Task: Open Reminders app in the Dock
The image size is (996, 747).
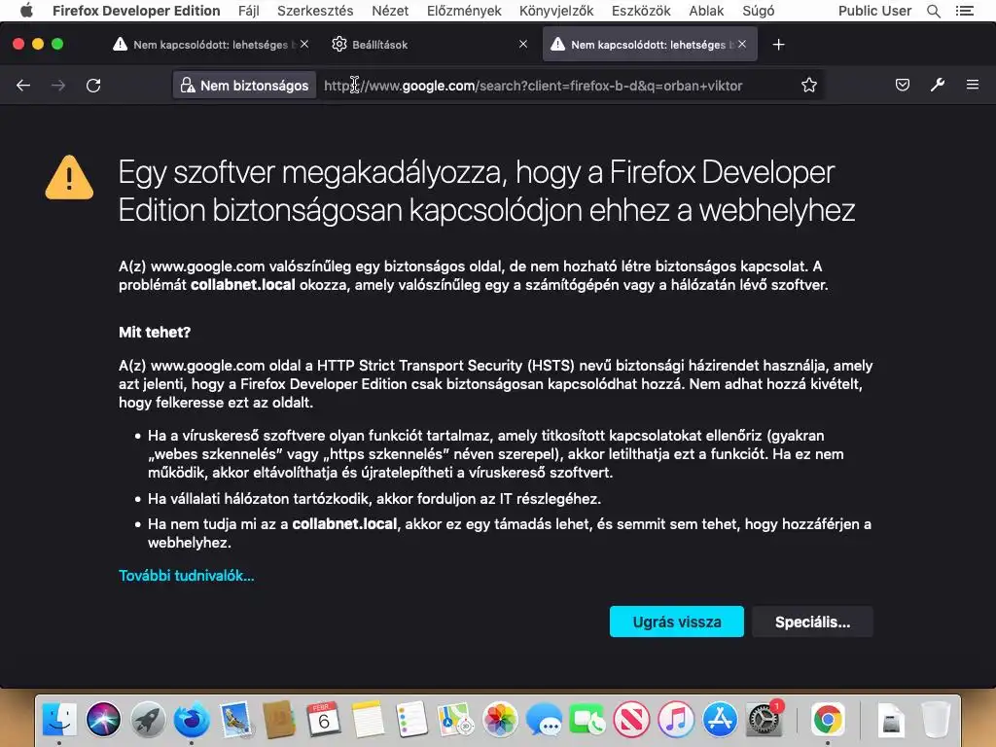Action: pos(411,720)
